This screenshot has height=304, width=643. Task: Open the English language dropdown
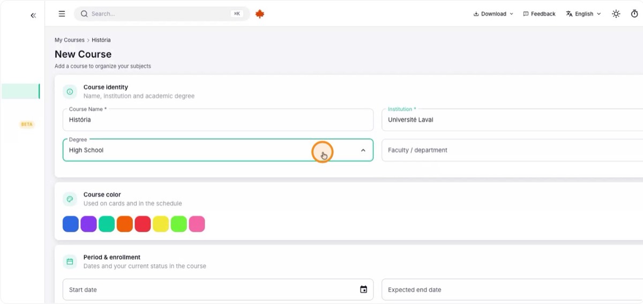coord(584,14)
